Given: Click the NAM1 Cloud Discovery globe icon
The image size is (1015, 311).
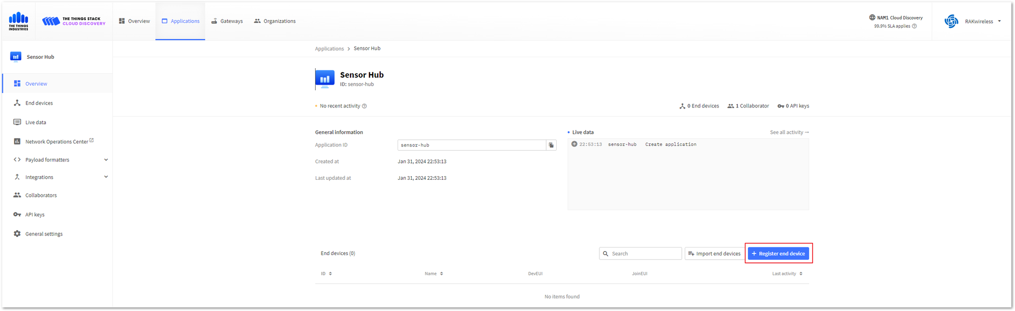Looking at the screenshot, I should pyautogui.click(x=872, y=17).
